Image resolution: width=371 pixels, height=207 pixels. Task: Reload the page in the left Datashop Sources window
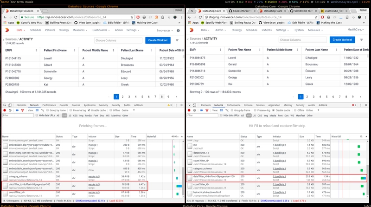(x=16, y=17)
